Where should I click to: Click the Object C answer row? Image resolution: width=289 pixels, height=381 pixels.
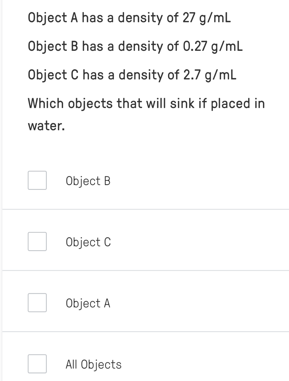pyautogui.click(x=144, y=242)
